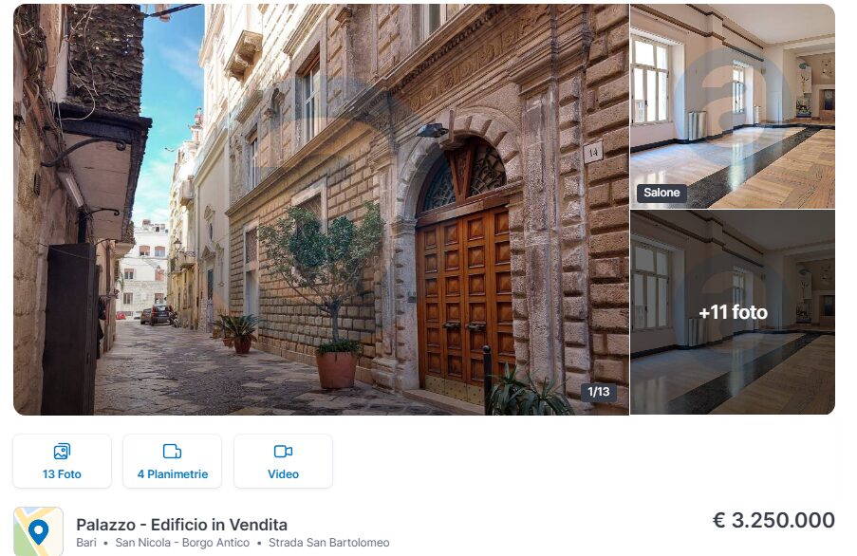Viewport: 857px width, 556px height.
Task: Click the house number 14 plaque in photo
Action: coord(593,153)
